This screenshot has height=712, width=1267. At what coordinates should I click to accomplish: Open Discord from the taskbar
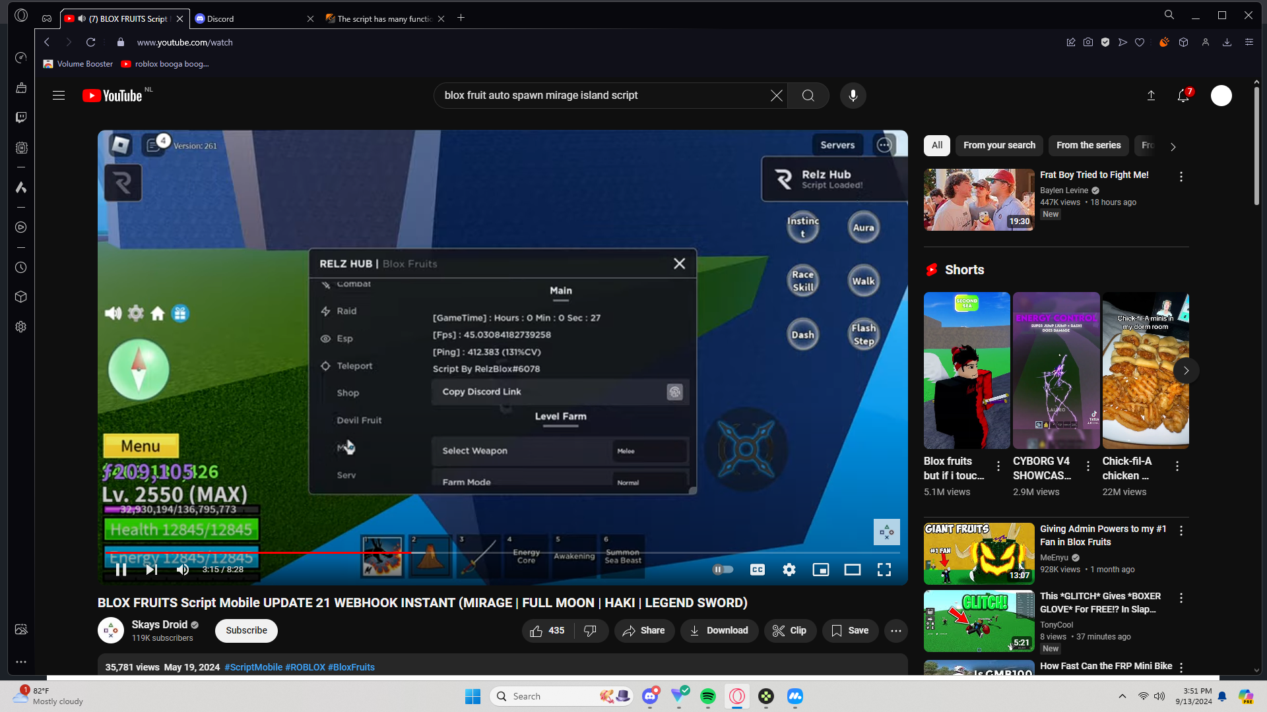click(x=650, y=696)
